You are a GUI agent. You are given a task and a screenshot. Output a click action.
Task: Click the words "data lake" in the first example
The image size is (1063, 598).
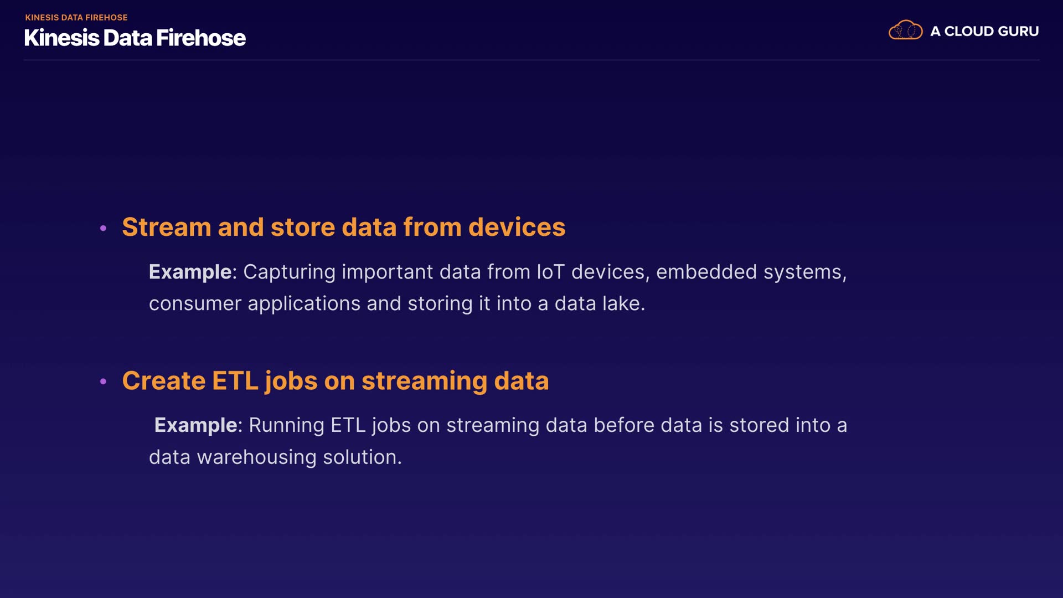tap(599, 303)
